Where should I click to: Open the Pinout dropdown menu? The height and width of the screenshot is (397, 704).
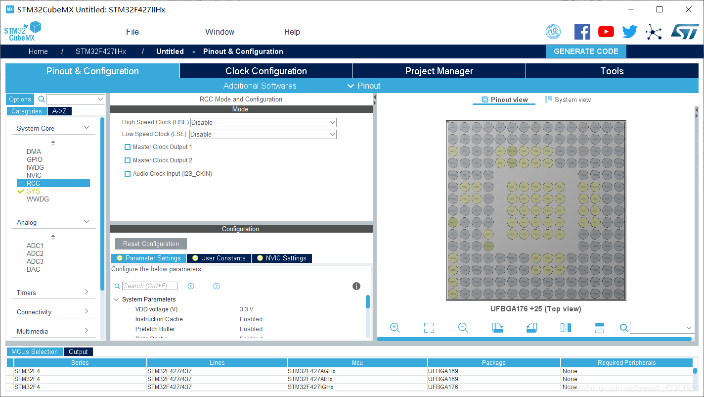364,86
